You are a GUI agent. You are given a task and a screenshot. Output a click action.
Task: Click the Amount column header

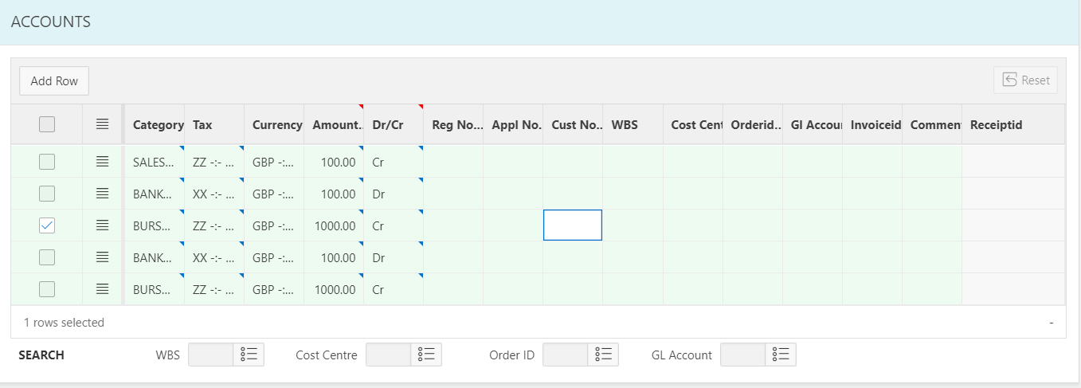pos(334,124)
